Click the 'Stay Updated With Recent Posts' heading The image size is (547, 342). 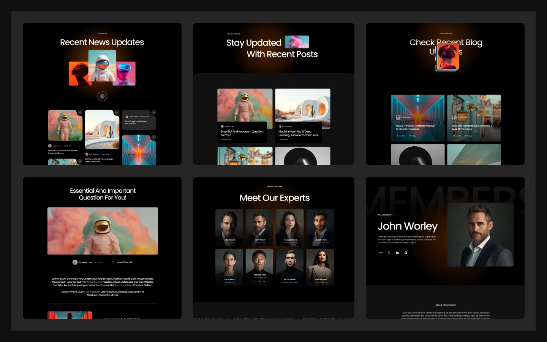(x=272, y=48)
